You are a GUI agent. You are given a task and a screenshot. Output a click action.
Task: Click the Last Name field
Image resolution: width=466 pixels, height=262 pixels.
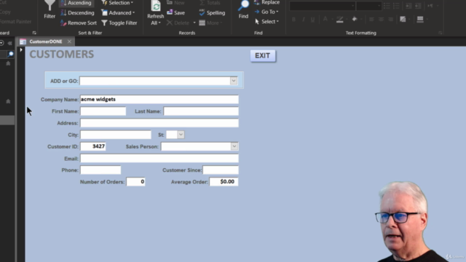pos(201,111)
